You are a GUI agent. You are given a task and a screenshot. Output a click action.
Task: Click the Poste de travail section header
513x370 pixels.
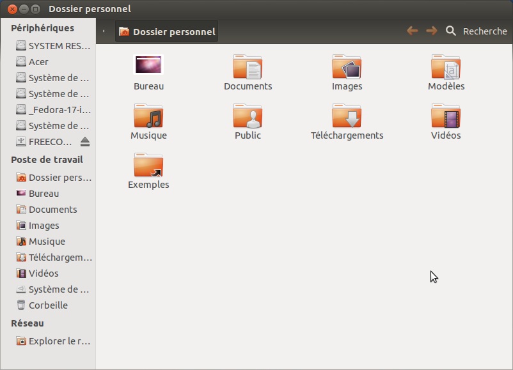pos(47,160)
